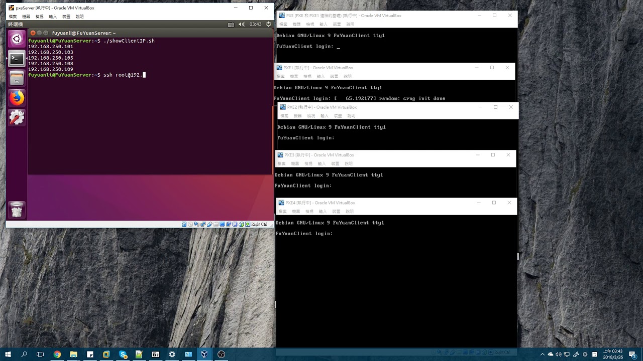Screen dimensions: 643x361
Task: Open 檢視 menu in pxeServer window
Action: [40, 17]
